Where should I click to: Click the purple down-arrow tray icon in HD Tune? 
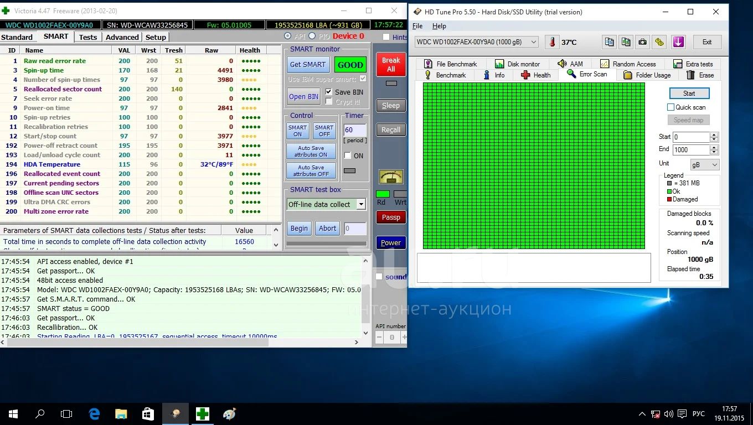click(678, 42)
